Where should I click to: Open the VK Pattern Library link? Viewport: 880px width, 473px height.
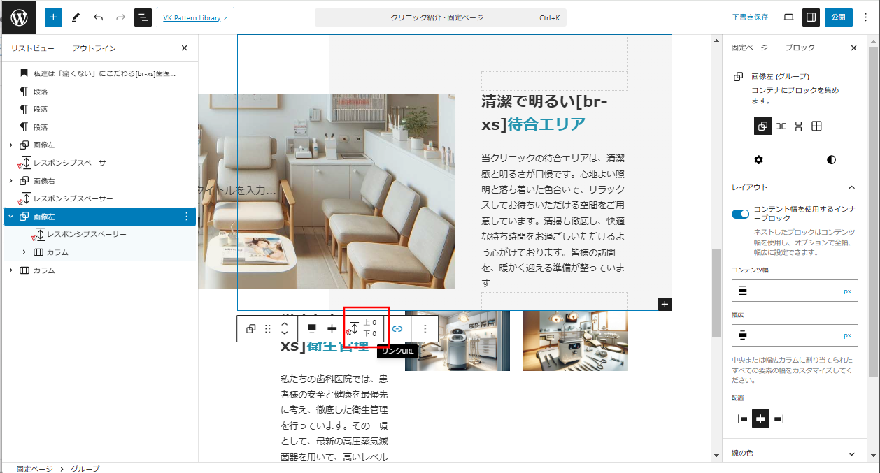[x=195, y=17]
